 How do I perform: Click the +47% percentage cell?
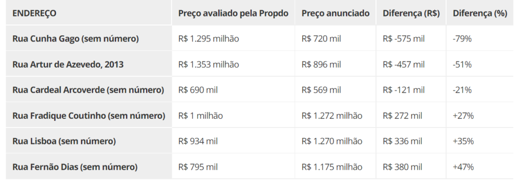point(463,167)
